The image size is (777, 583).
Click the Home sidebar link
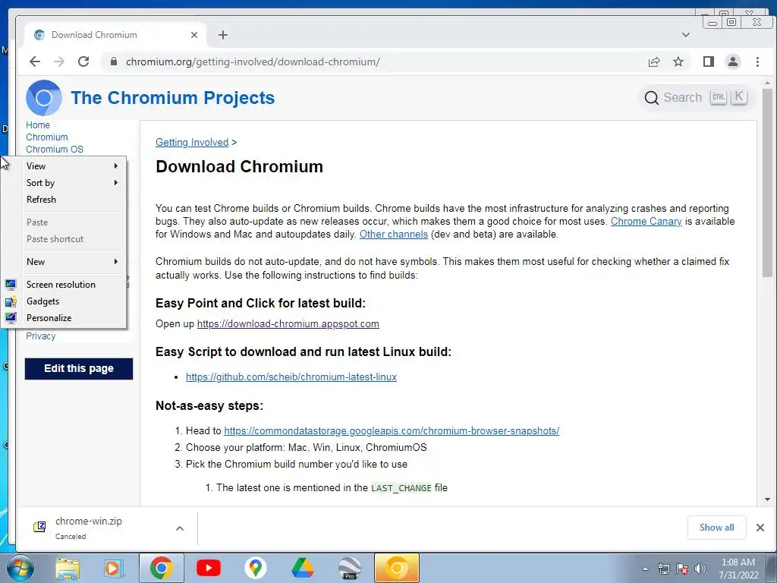click(x=38, y=125)
